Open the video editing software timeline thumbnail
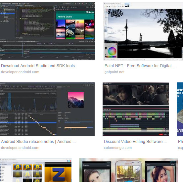The height and width of the screenshot is (183, 183). 136,109
